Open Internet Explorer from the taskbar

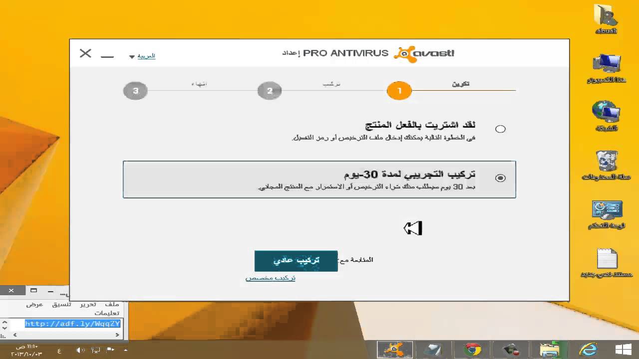tap(588, 350)
